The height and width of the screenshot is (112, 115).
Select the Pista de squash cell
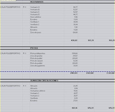click(x=37, y=61)
